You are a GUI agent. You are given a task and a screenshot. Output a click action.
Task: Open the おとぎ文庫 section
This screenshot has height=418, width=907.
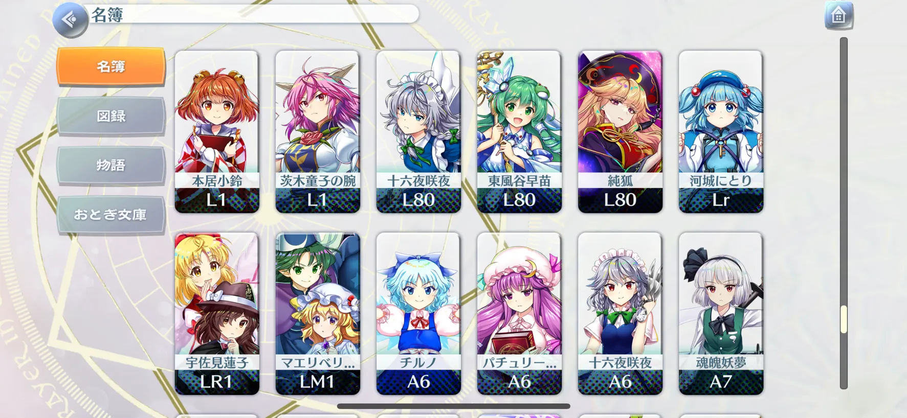(111, 215)
